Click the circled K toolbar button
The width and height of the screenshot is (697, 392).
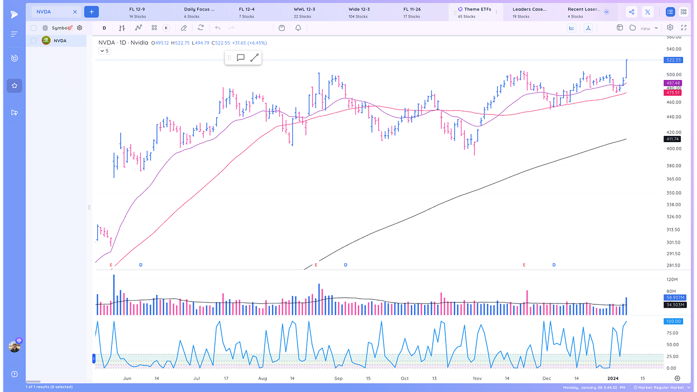pos(166,28)
